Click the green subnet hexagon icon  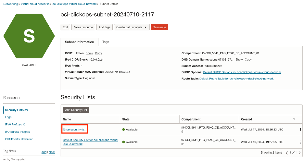click(29, 36)
